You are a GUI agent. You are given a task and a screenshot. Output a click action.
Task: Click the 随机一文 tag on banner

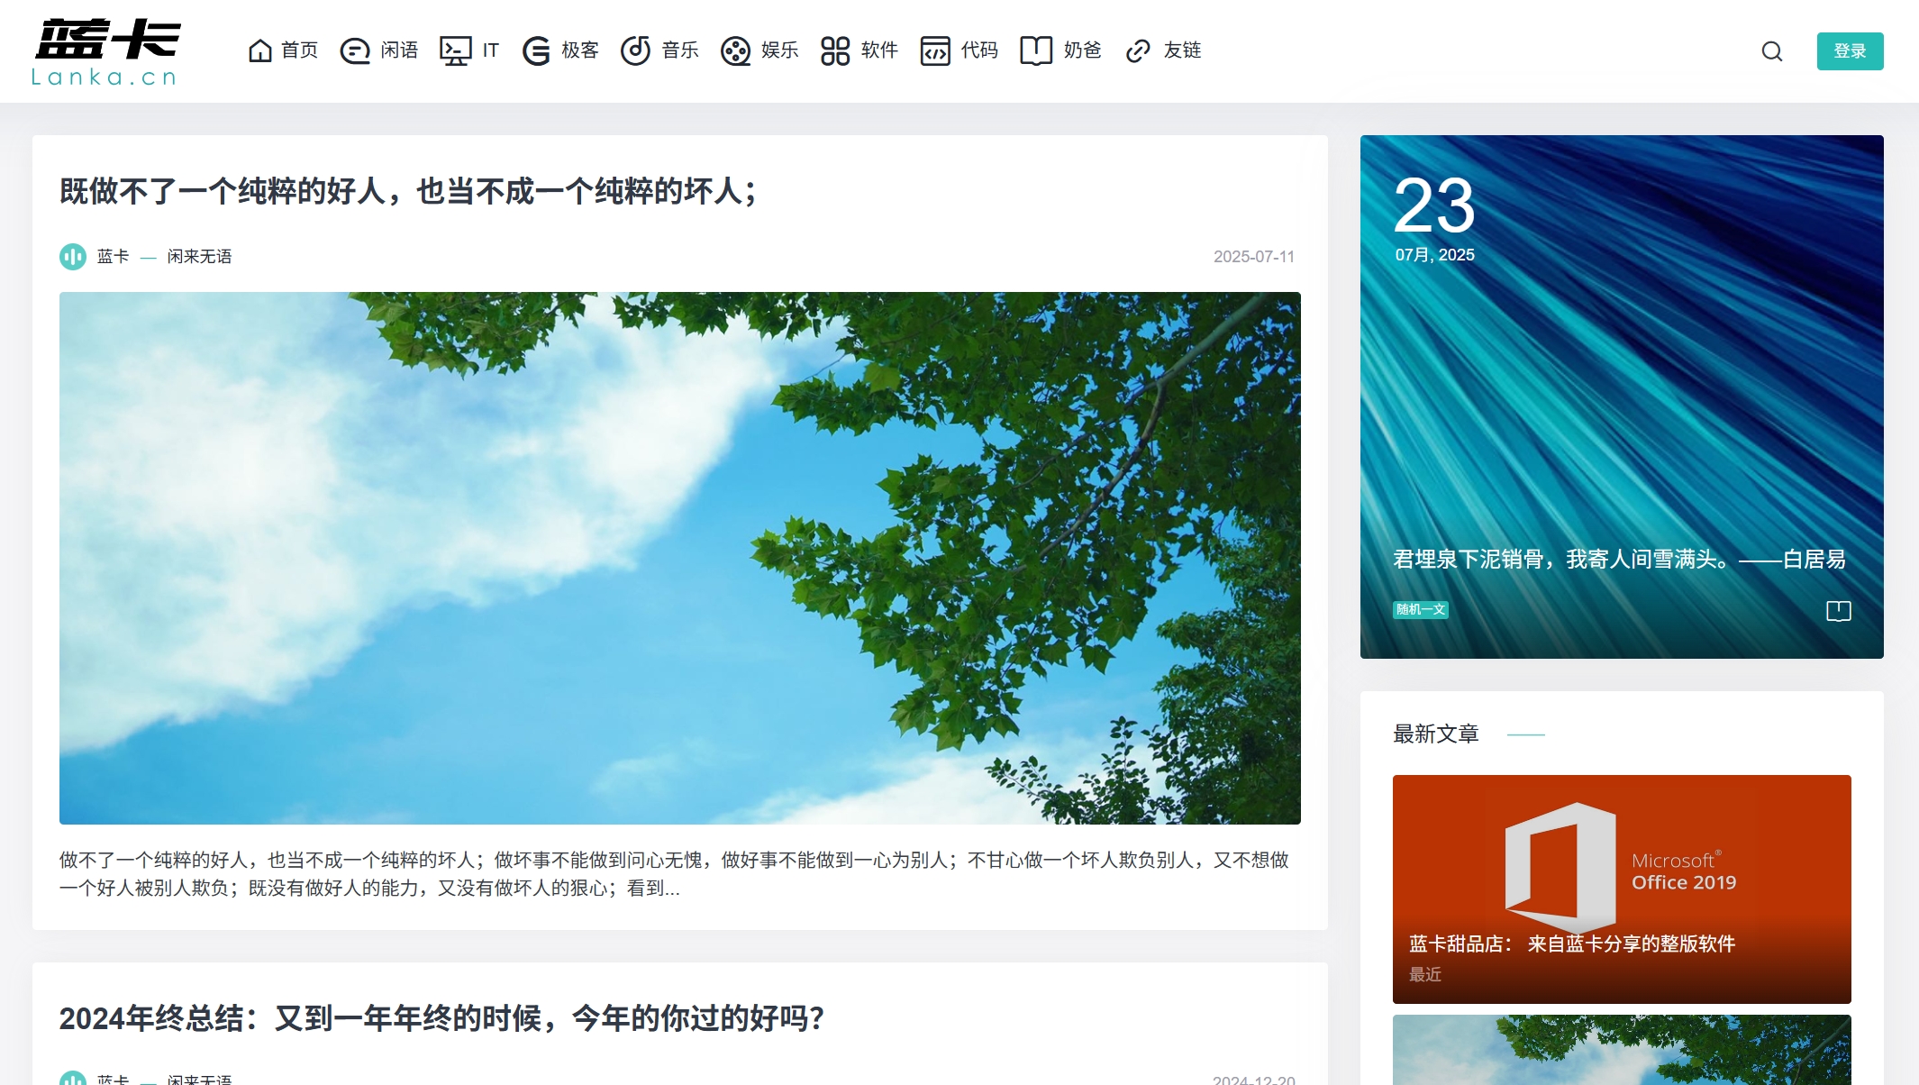(x=1420, y=610)
